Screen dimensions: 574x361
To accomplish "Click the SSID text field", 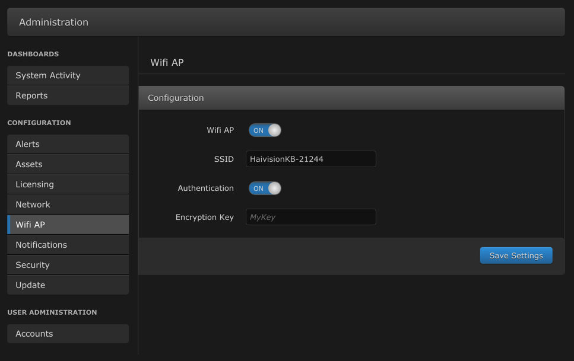I will point(310,159).
